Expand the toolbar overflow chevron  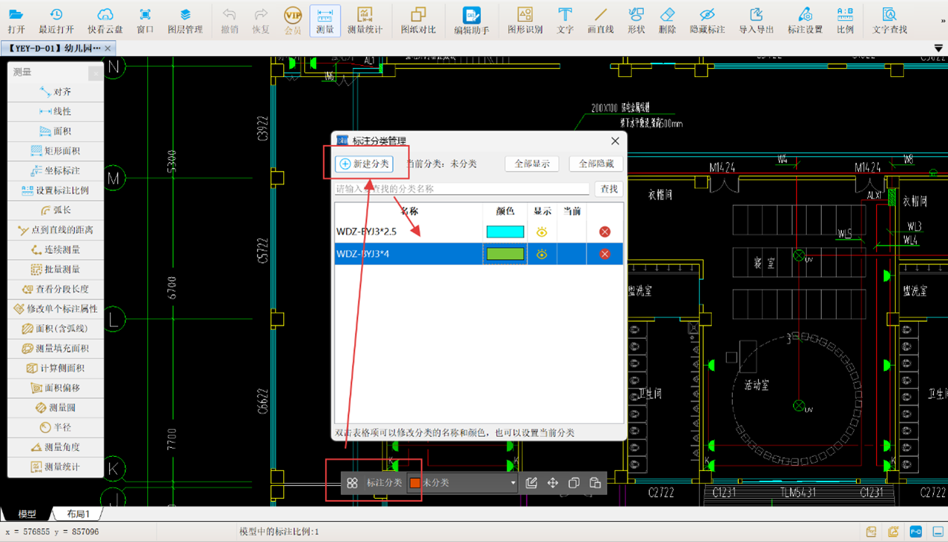[x=943, y=21]
